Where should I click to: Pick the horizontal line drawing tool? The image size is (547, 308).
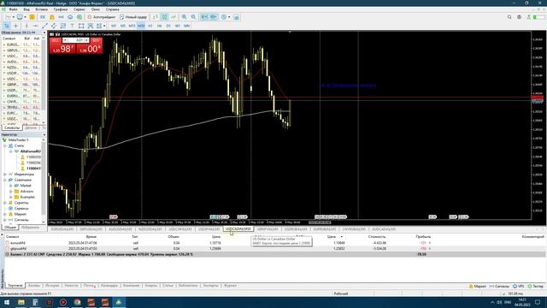[36, 26]
